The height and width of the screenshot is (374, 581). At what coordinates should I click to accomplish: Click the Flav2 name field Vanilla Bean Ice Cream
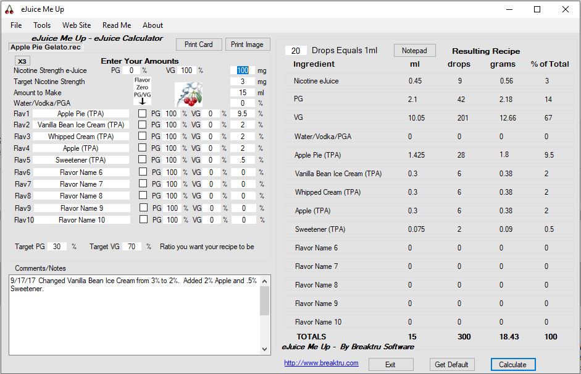click(80, 125)
